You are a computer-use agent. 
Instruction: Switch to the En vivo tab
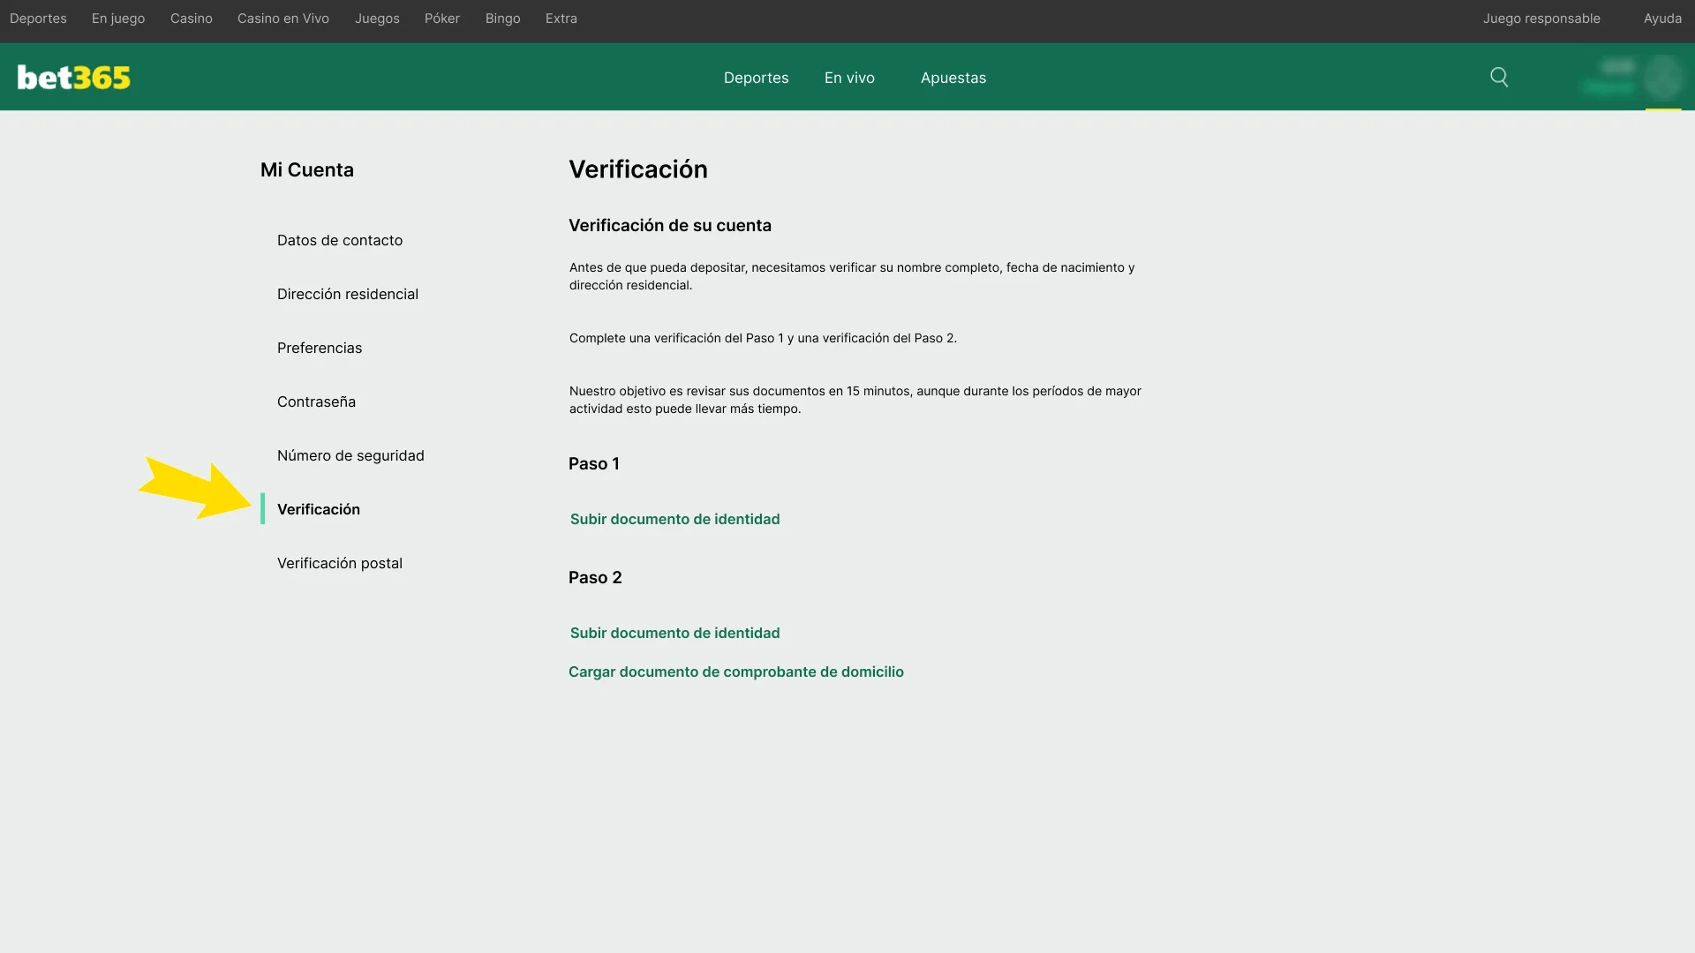point(848,78)
